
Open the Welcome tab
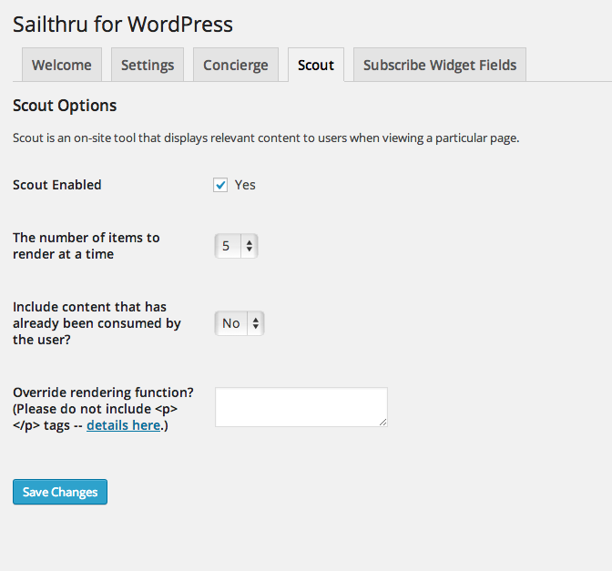click(61, 65)
